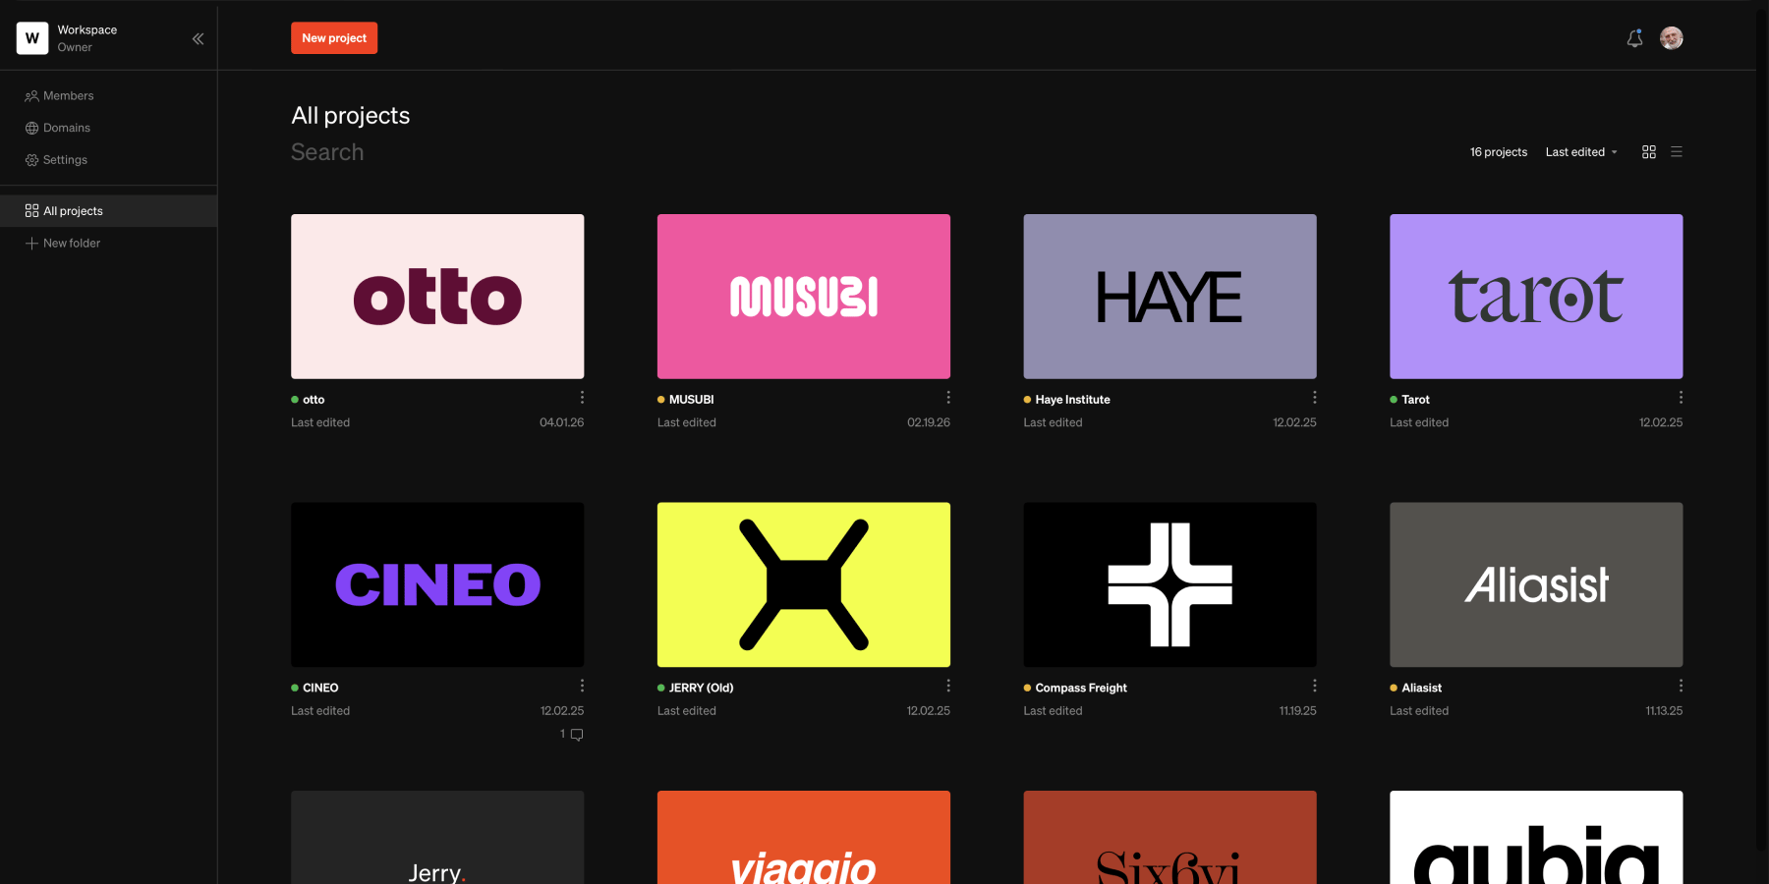
Task: Click the Compass Freight date 11.19.25
Action: coord(1298,711)
